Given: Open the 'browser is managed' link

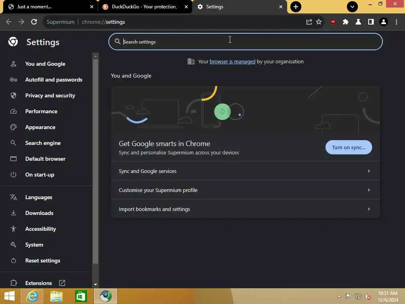Looking at the screenshot, I should point(233,61).
